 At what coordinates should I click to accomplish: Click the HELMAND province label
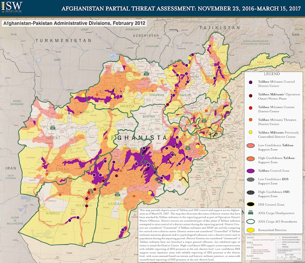point(84,205)
